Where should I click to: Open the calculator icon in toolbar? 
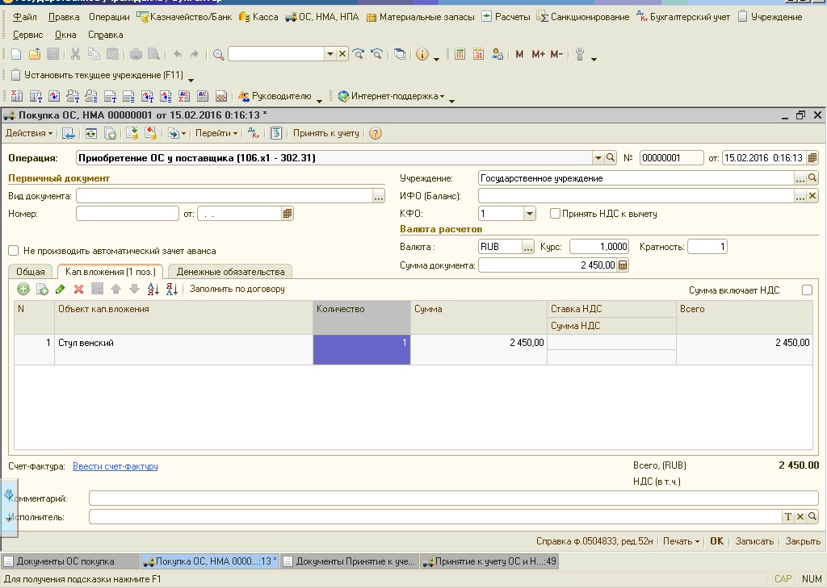460,54
